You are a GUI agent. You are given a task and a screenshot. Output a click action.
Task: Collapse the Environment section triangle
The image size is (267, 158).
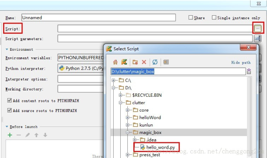click(x=7, y=50)
